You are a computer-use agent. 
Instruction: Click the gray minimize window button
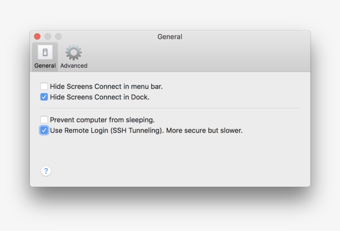[x=48, y=36]
